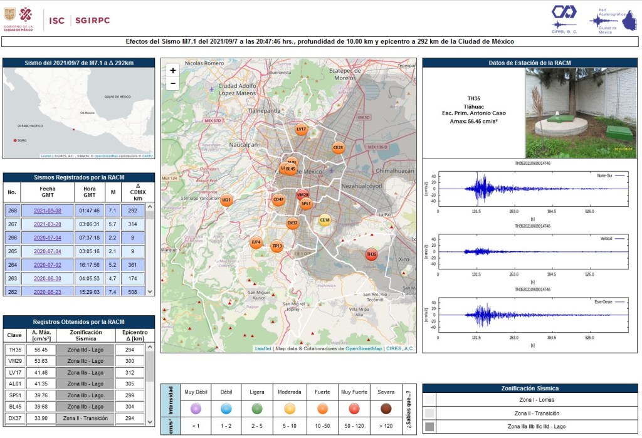This screenshot has height=438, width=642.
Task: Select the VM29 row in records table
Action: [14, 361]
